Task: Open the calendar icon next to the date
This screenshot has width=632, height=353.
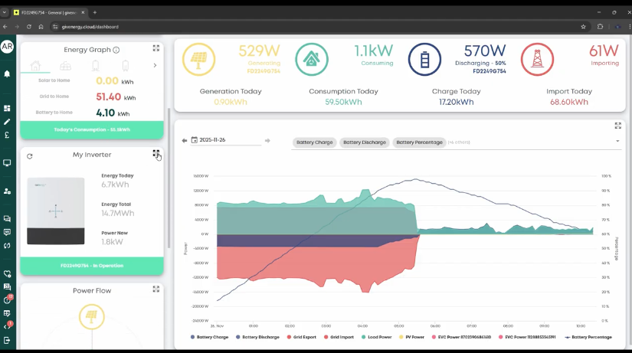Action: 194,141
